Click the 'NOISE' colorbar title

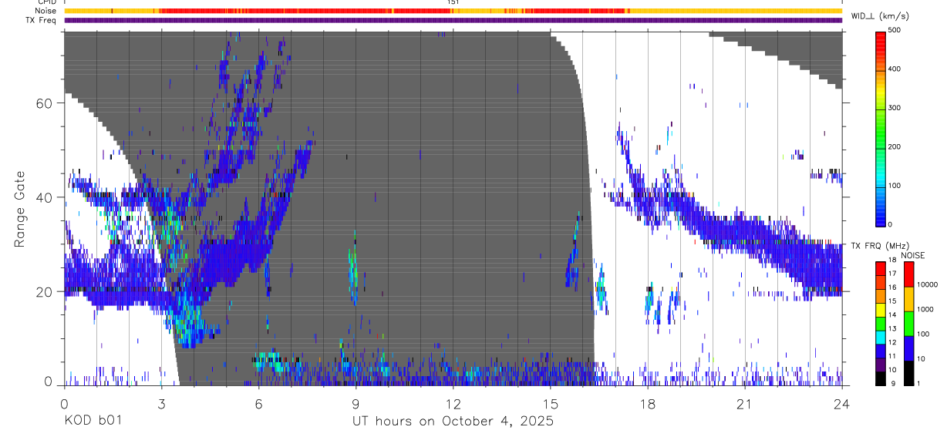coord(913,255)
